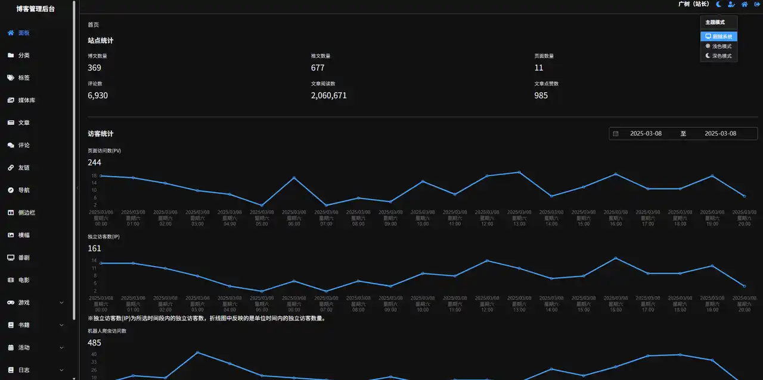Click the moon theme switcher icon in header
The image size is (763, 380).
[719, 4]
